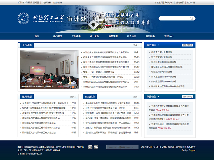Open 政策法规 navigation item
The image size is (214, 160).
coord(113,36)
